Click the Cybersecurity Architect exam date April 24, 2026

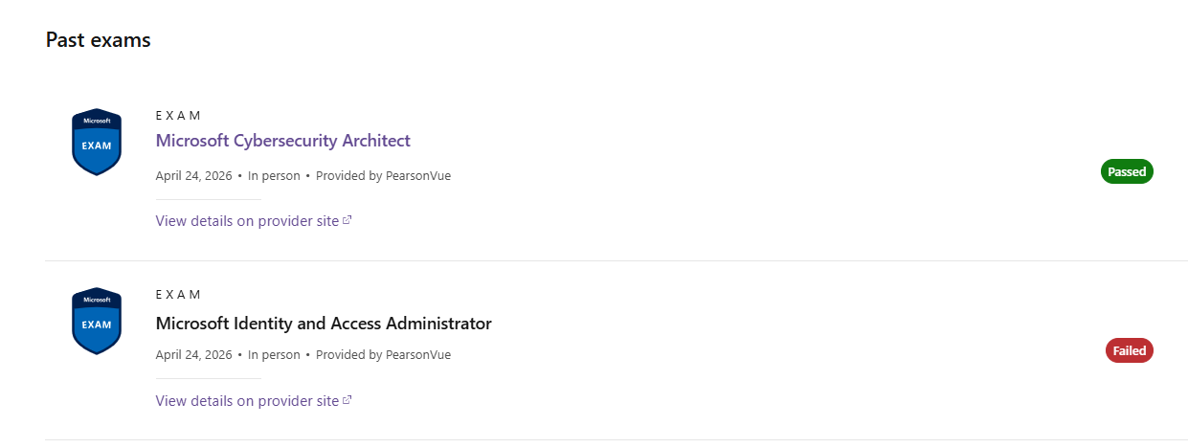(193, 175)
